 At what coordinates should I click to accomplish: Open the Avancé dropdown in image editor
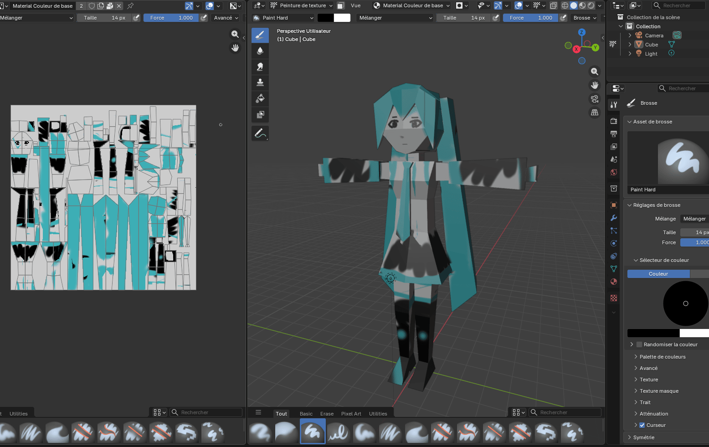tap(226, 18)
